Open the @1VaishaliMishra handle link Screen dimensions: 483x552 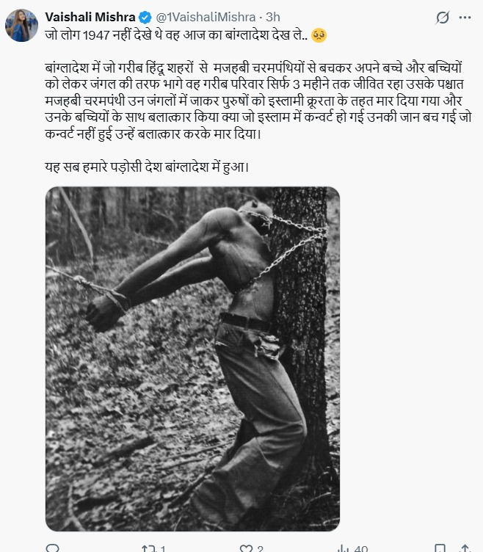pos(206,17)
